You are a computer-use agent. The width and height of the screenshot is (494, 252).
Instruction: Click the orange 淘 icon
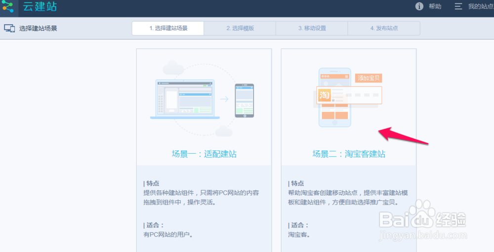point(324,95)
